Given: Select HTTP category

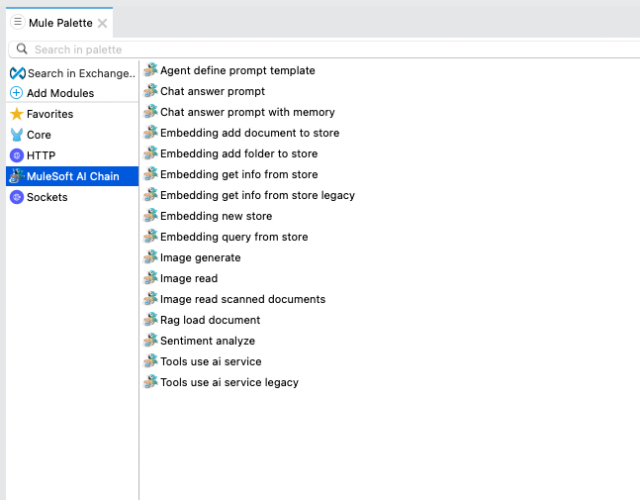Looking at the screenshot, I should point(41,155).
